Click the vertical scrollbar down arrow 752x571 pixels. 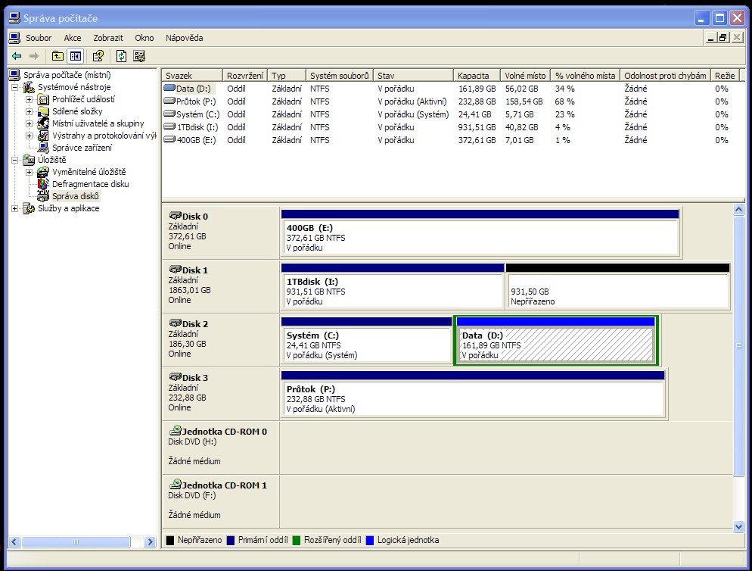point(739,526)
